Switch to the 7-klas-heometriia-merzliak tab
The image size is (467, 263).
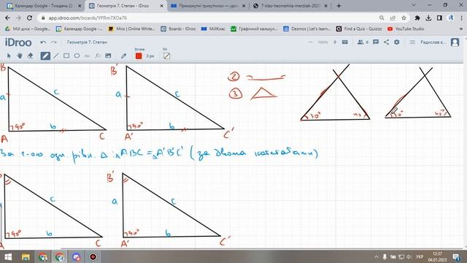pyautogui.click(x=290, y=6)
